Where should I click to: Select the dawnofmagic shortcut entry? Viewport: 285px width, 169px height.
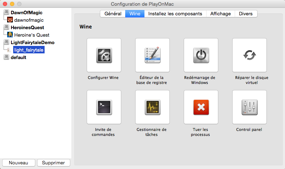point(29,20)
